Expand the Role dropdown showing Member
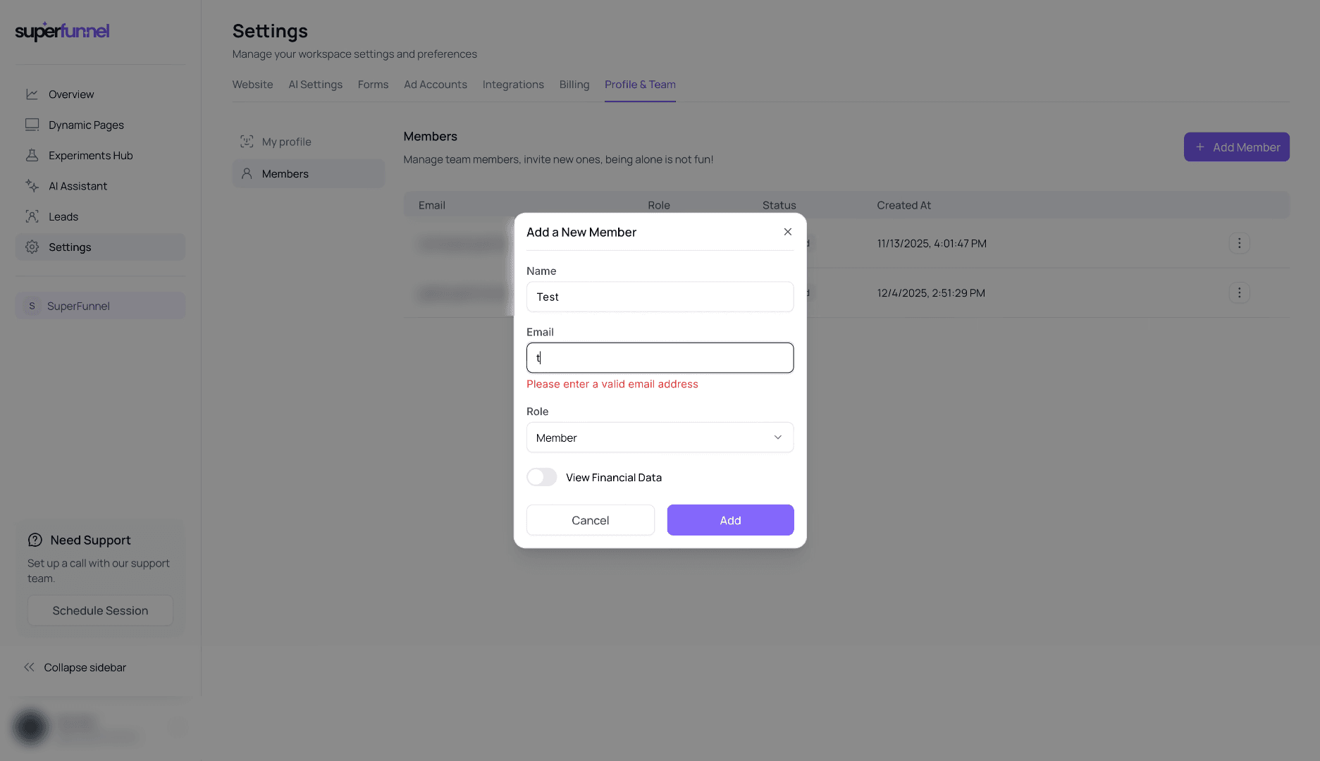The height and width of the screenshot is (761, 1320). pyautogui.click(x=660, y=438)
